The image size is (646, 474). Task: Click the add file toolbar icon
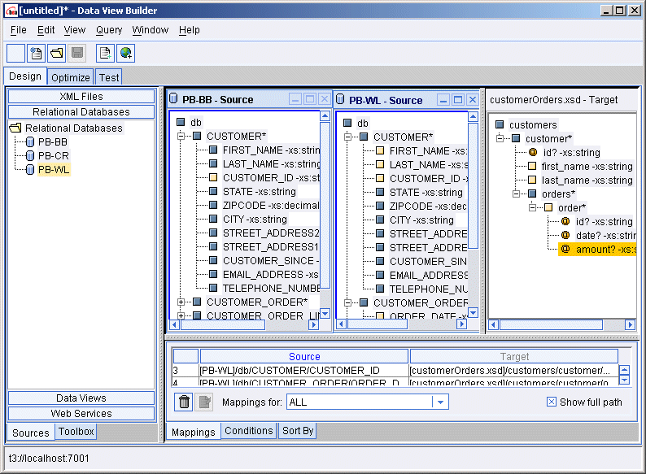click(x=105, y=54)
